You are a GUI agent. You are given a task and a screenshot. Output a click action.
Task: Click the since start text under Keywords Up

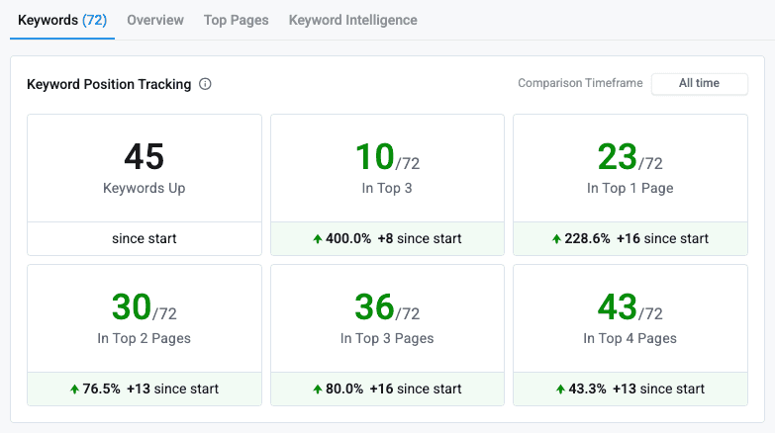[145, 238]
